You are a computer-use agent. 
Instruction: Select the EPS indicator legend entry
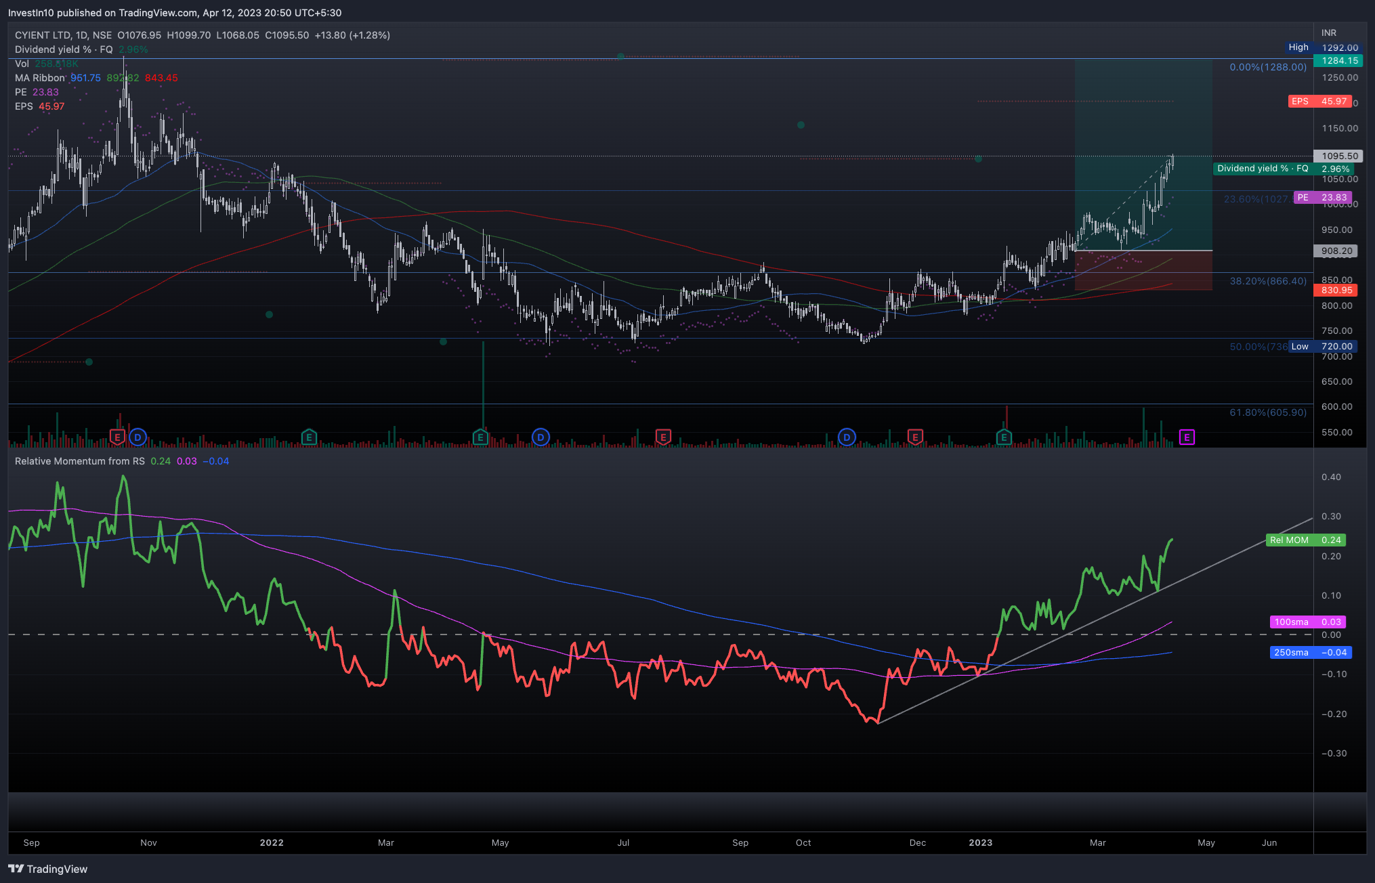click(24, 106)
